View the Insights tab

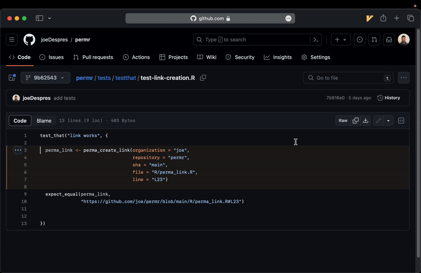(x=278, y=57)
